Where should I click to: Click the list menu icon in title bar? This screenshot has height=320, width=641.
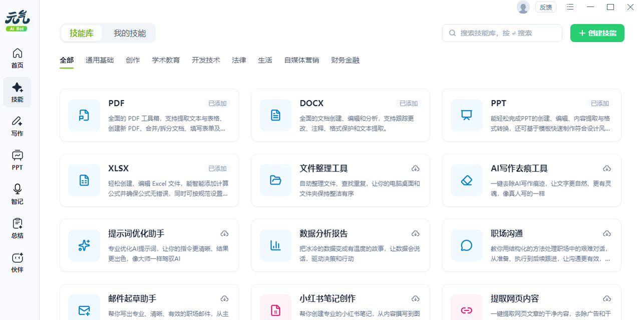point(570,7)
